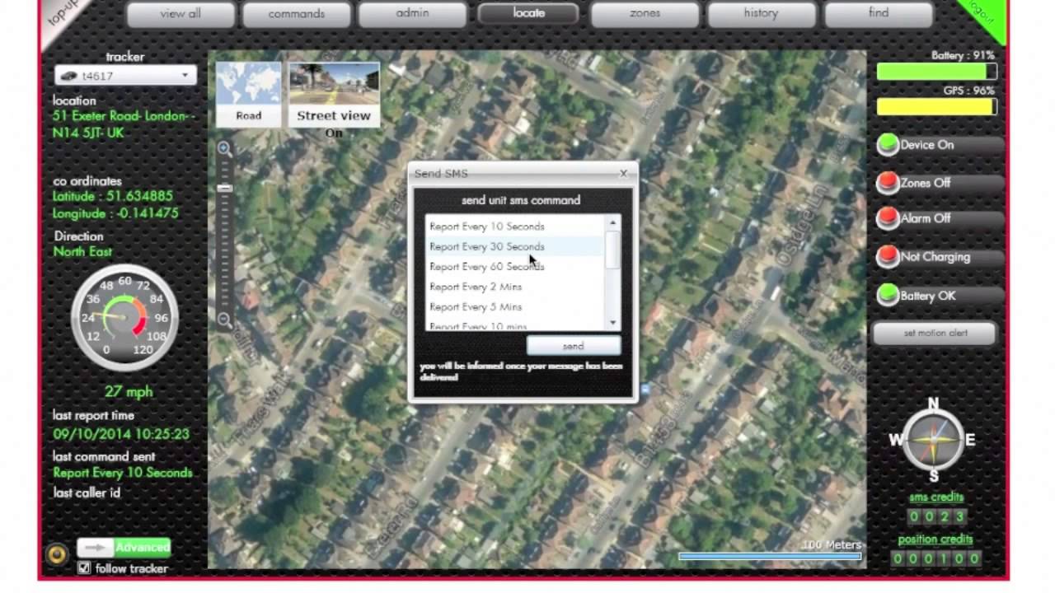Click the compass rose icon
1055x593 pixels.
[933, 440]
